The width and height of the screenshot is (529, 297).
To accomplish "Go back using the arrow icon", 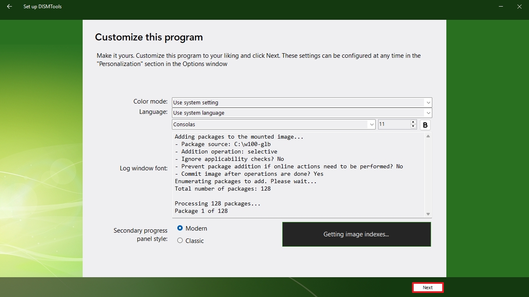I will pyautogui.click(x=9, y=7).
